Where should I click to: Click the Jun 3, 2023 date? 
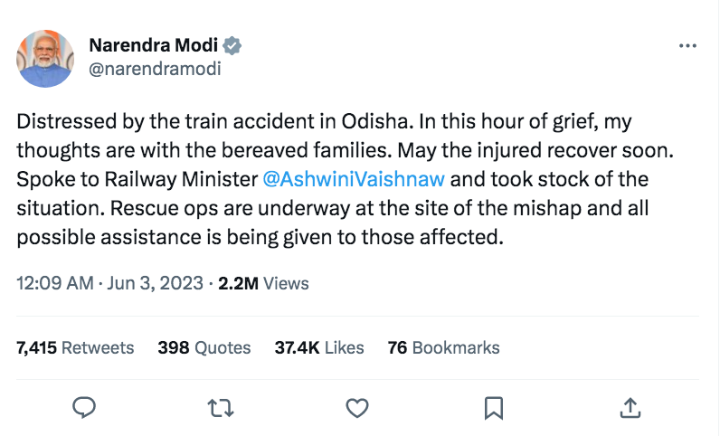(x=154, y=283)
